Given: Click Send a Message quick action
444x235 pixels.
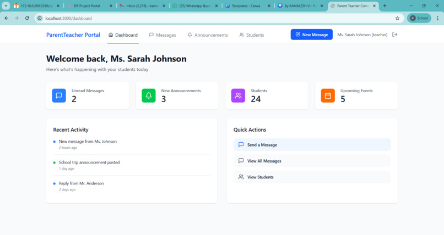Looking at the screenshot, I should pyautogui.click(x=312, y=145).
